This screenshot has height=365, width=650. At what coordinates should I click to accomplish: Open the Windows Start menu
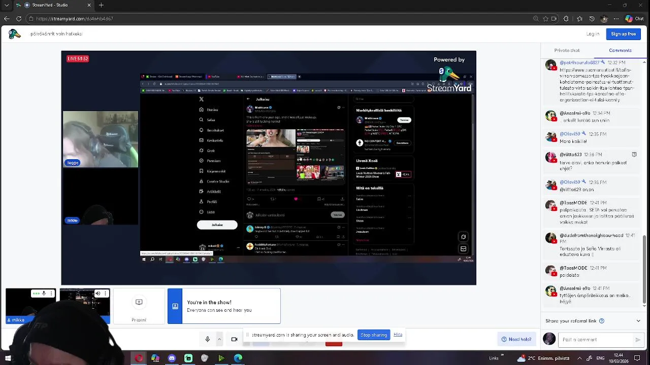point(8,358)
